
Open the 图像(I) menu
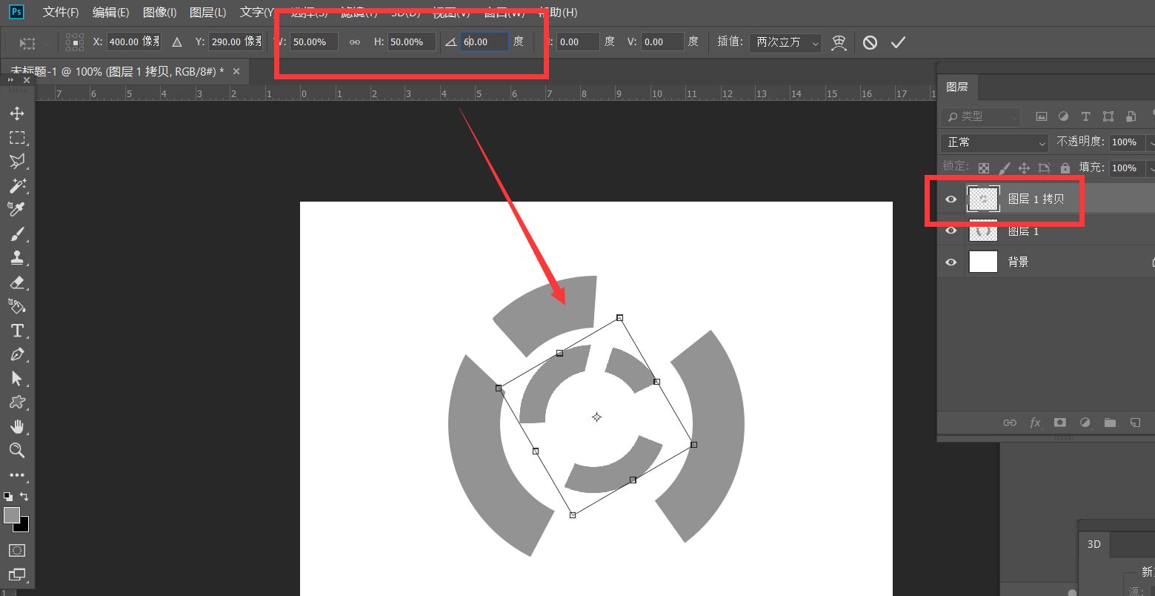pos(159,13)
